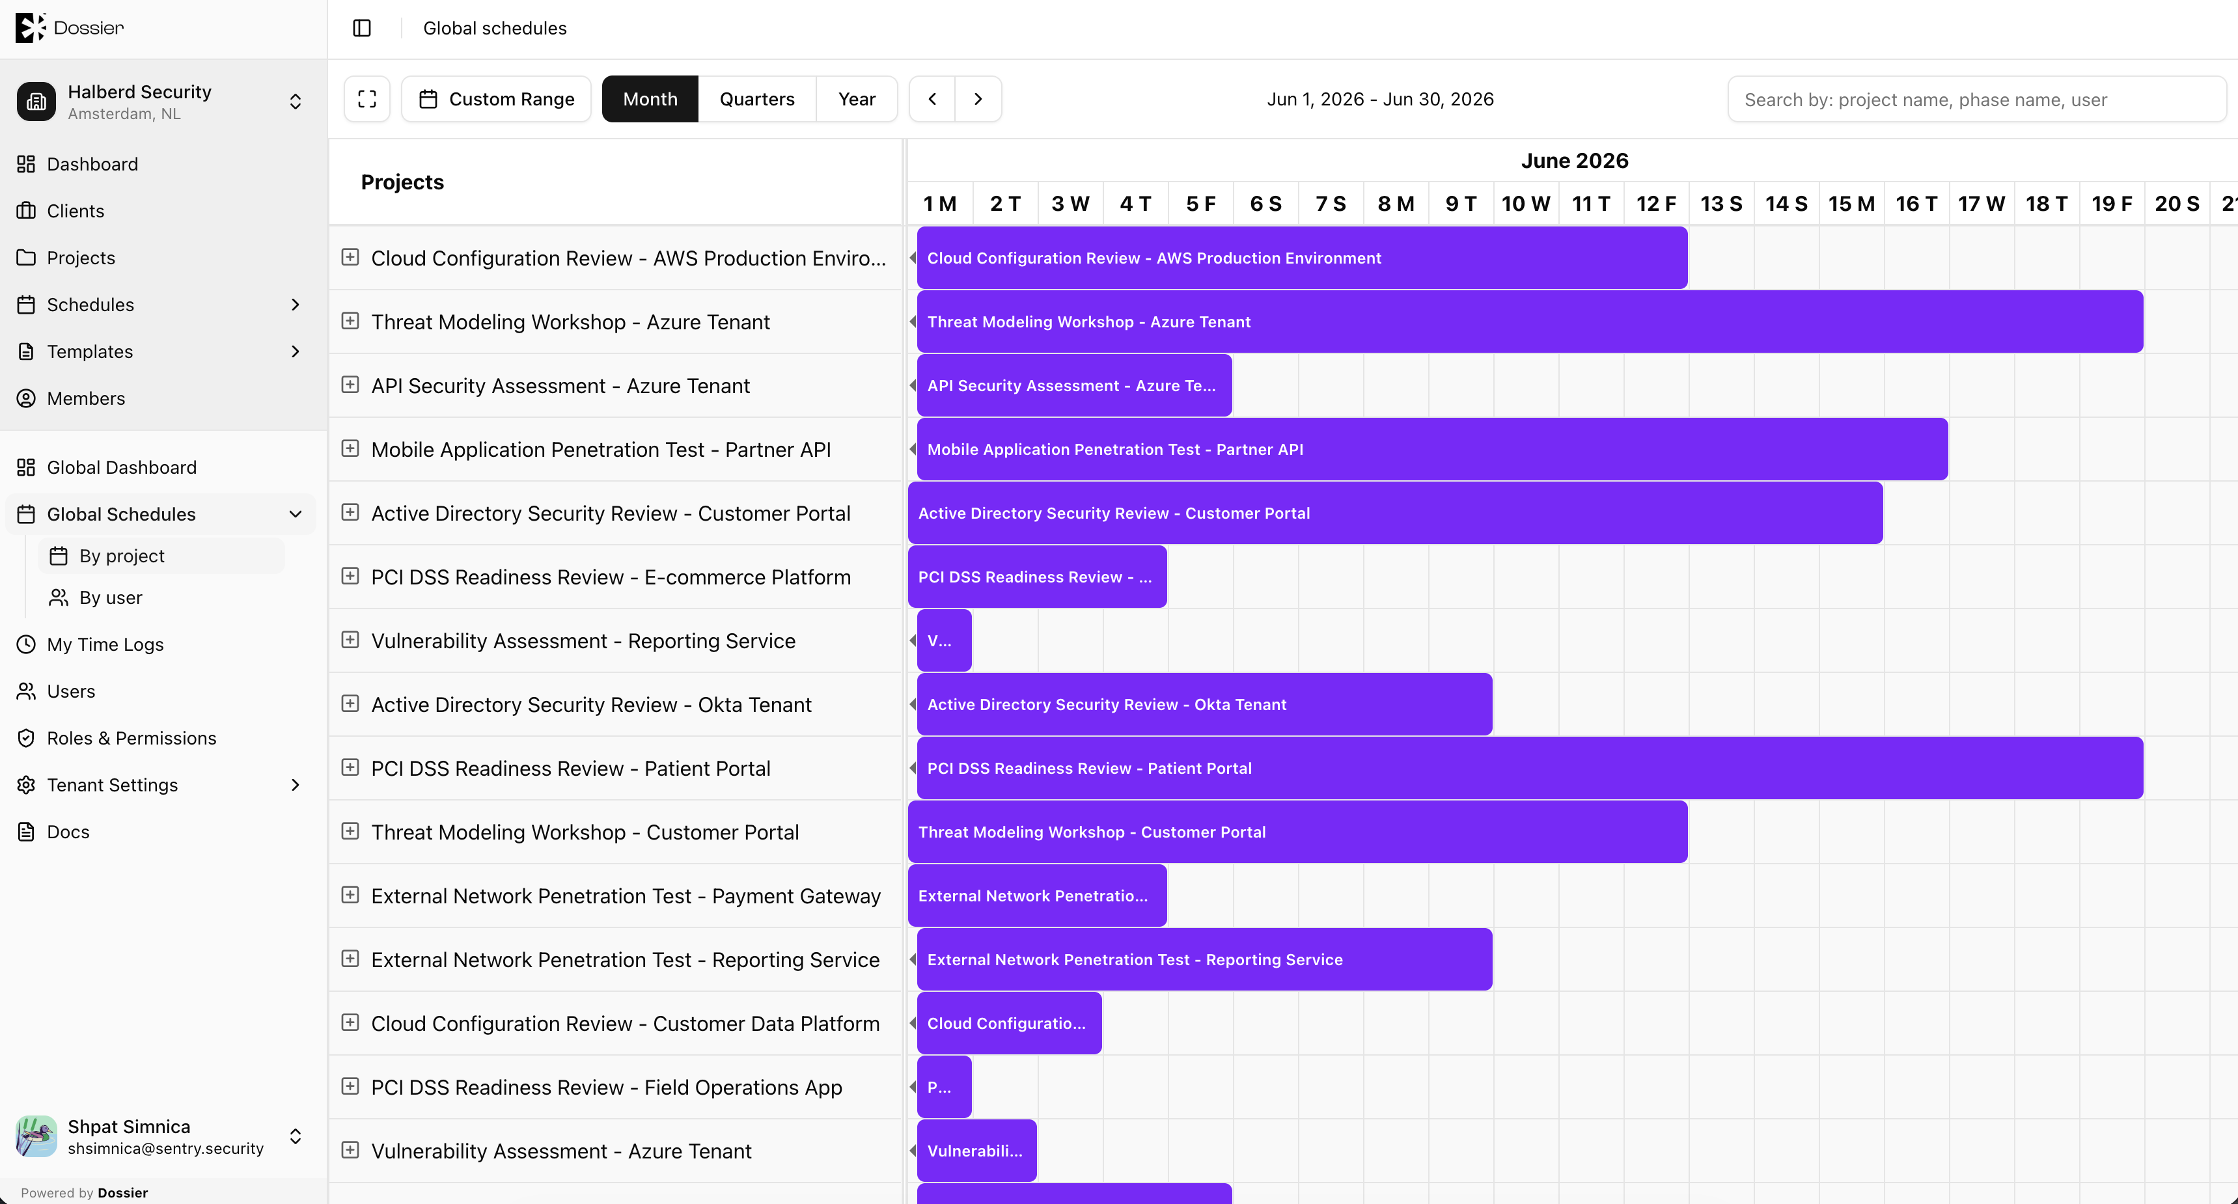Switch to Quarters view
This screenshot has height=1204, width=2238.
coord(756,99)
